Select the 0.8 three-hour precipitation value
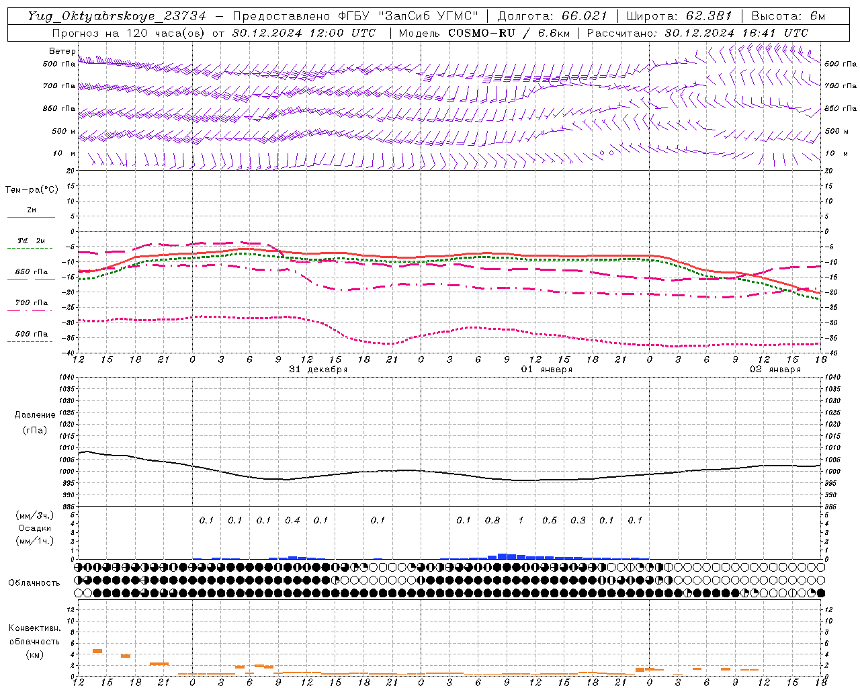The width and height of the screenshot is (860, 688). point(492,520)
